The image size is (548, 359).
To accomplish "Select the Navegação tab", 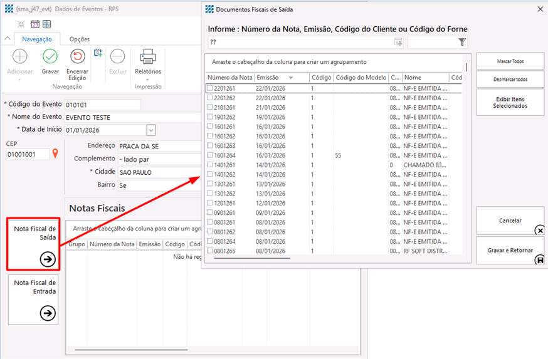I will pos(37,39).
